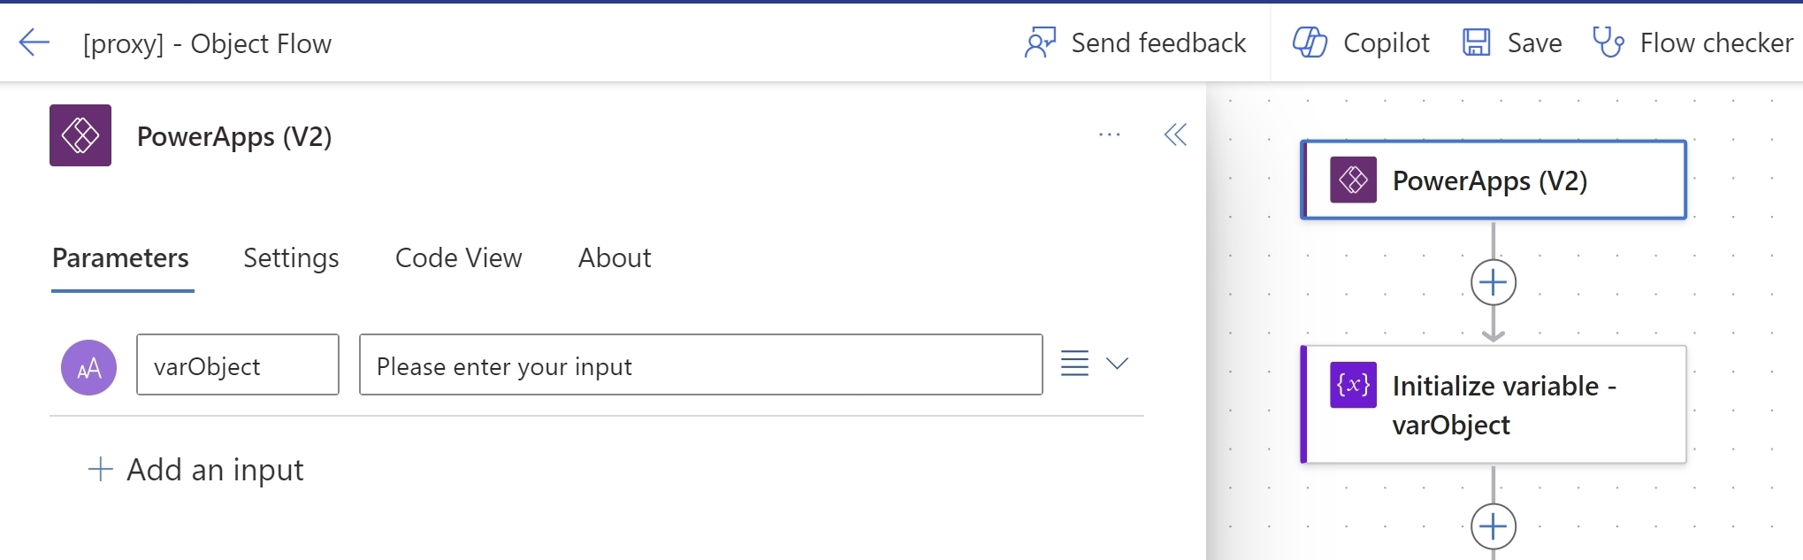Run the Flow checker

click(x=1692, y=42)
